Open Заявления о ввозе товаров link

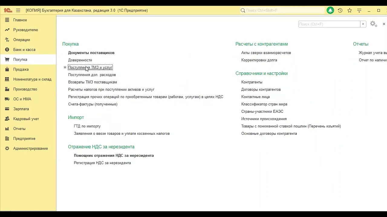(x=122, y=134)
